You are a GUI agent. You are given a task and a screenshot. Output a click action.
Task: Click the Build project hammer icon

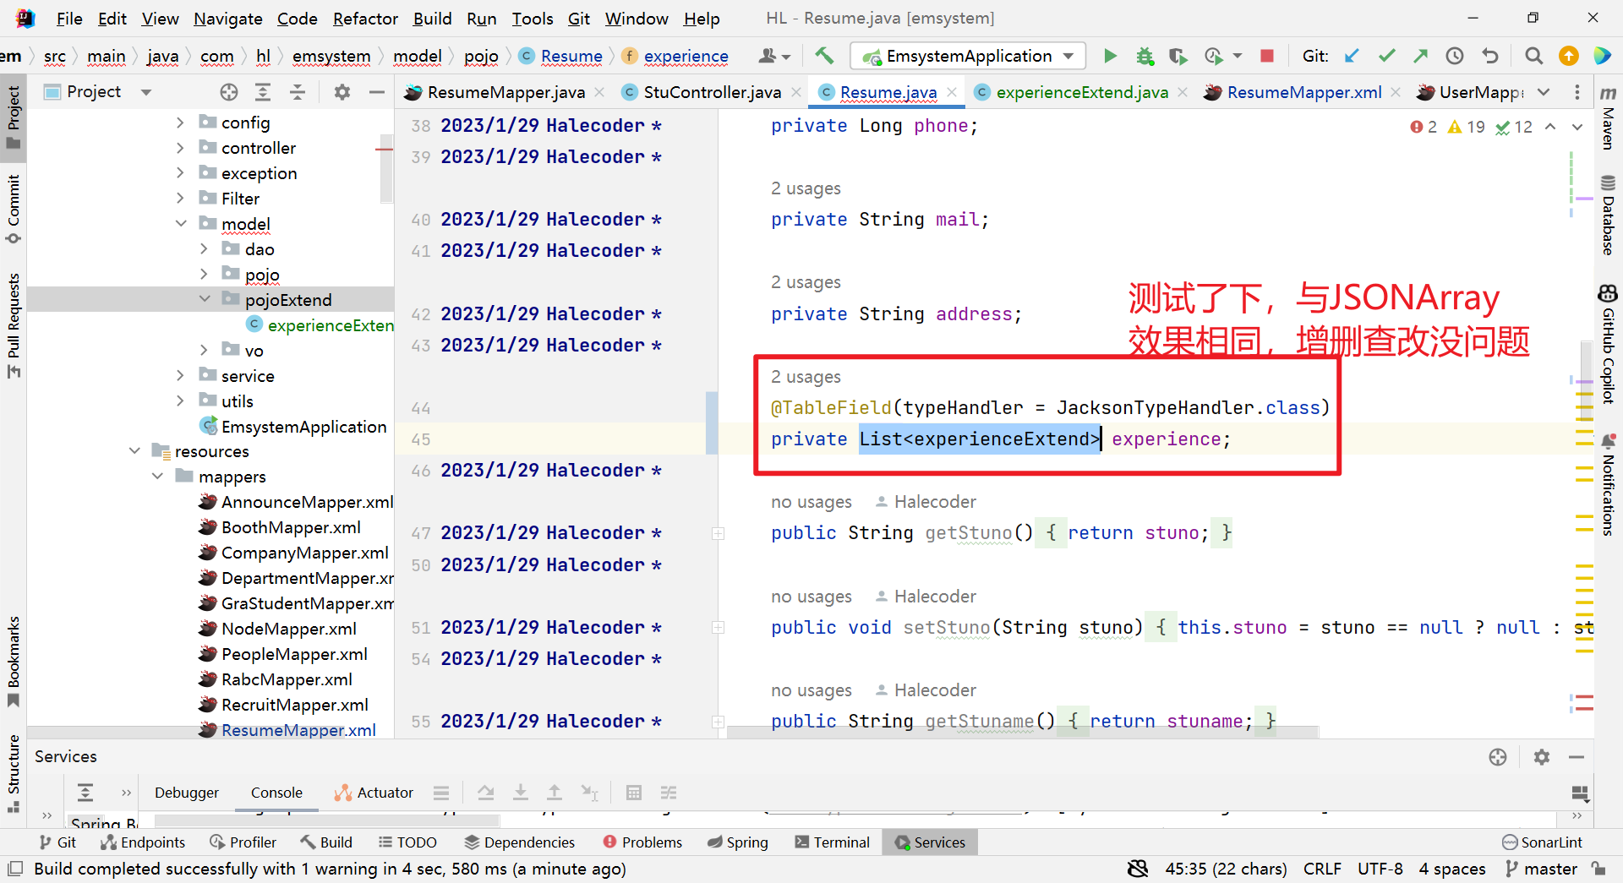[824, 56]
